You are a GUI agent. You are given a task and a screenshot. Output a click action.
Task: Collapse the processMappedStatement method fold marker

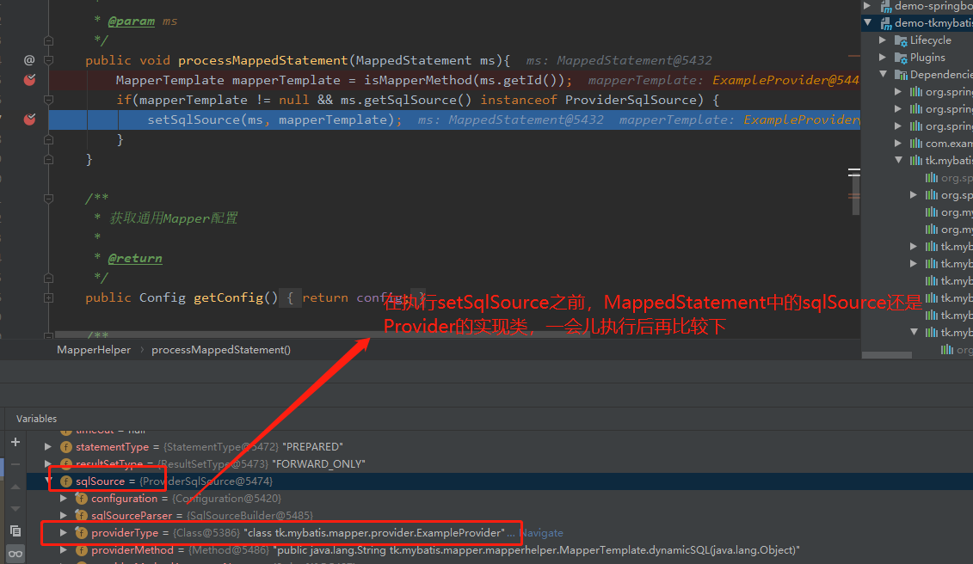coord(48,60)
